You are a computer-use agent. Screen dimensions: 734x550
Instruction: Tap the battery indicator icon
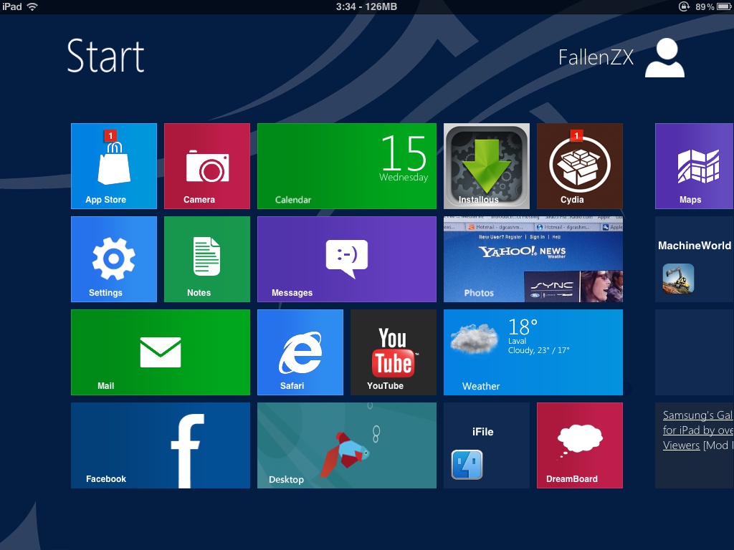(724, 6)
